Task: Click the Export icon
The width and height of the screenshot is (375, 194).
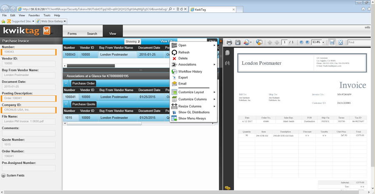Action: [x=174, y=78]
